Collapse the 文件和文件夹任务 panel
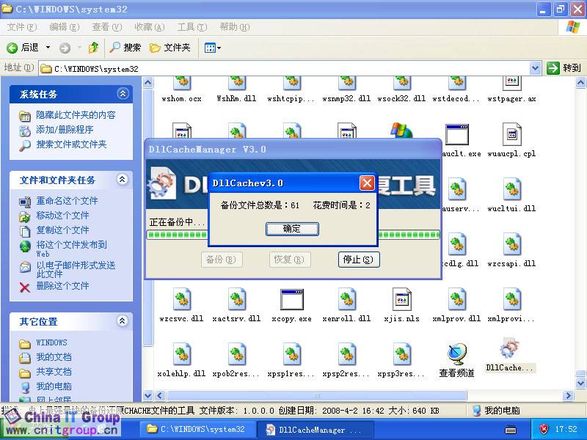Image resolution: width=587 pixels, height=440 pixels. pyautogui.click(x=122, y=180)
